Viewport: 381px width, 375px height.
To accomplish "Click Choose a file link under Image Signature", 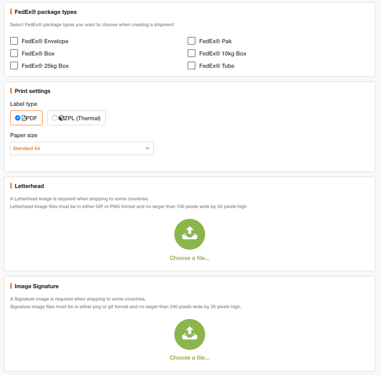I will [190, 358].
